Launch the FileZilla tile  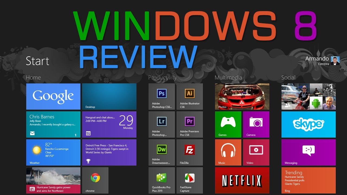[x=190, y=152]
